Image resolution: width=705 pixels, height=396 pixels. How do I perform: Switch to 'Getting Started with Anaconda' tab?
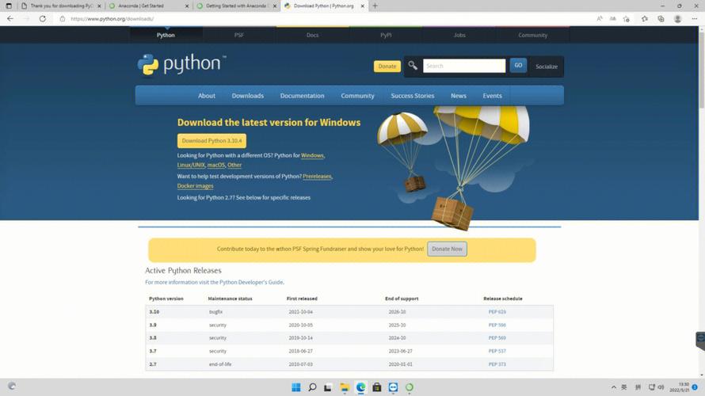[x=237, y=6]
